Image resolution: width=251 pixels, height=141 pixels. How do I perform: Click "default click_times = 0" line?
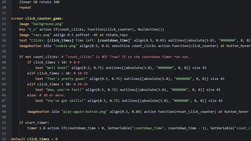pyautogui.click(x=34, y=139)
